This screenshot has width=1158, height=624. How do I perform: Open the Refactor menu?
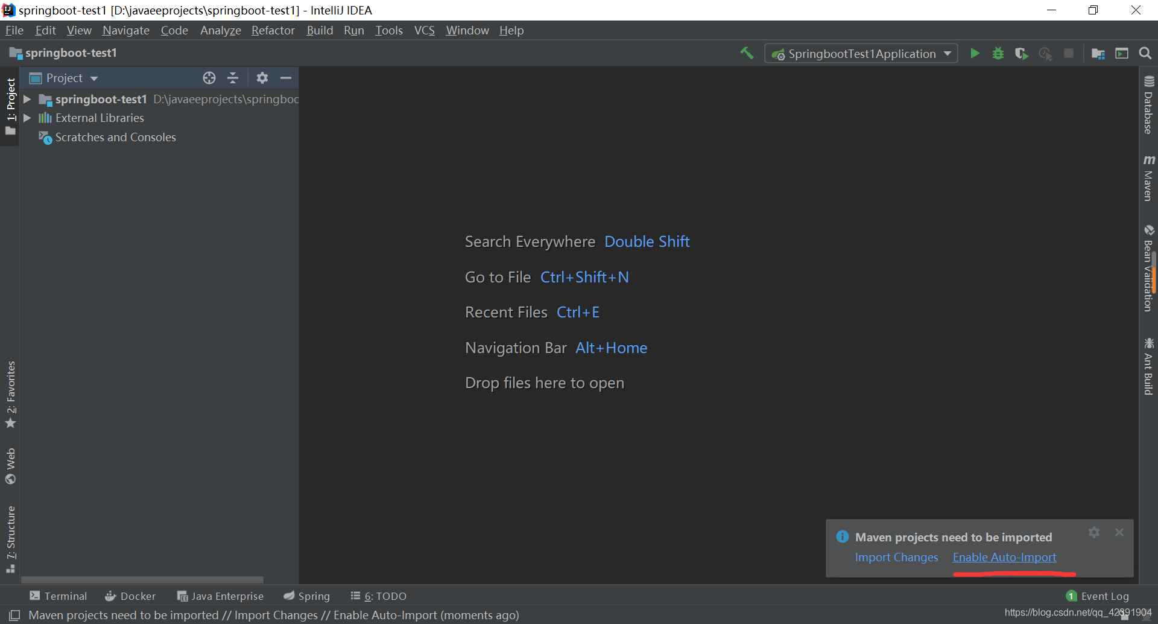[273, 30]
